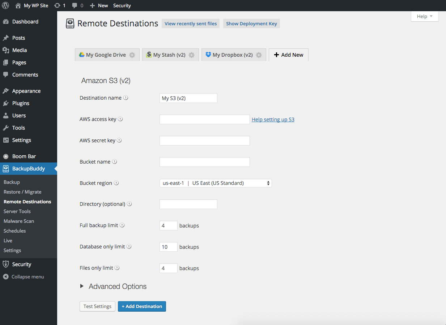Click the Directory (optional) field

click(188, 204)
